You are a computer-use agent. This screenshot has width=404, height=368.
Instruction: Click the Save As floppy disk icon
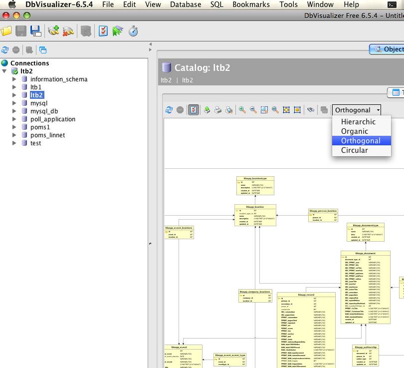point(35,31)
